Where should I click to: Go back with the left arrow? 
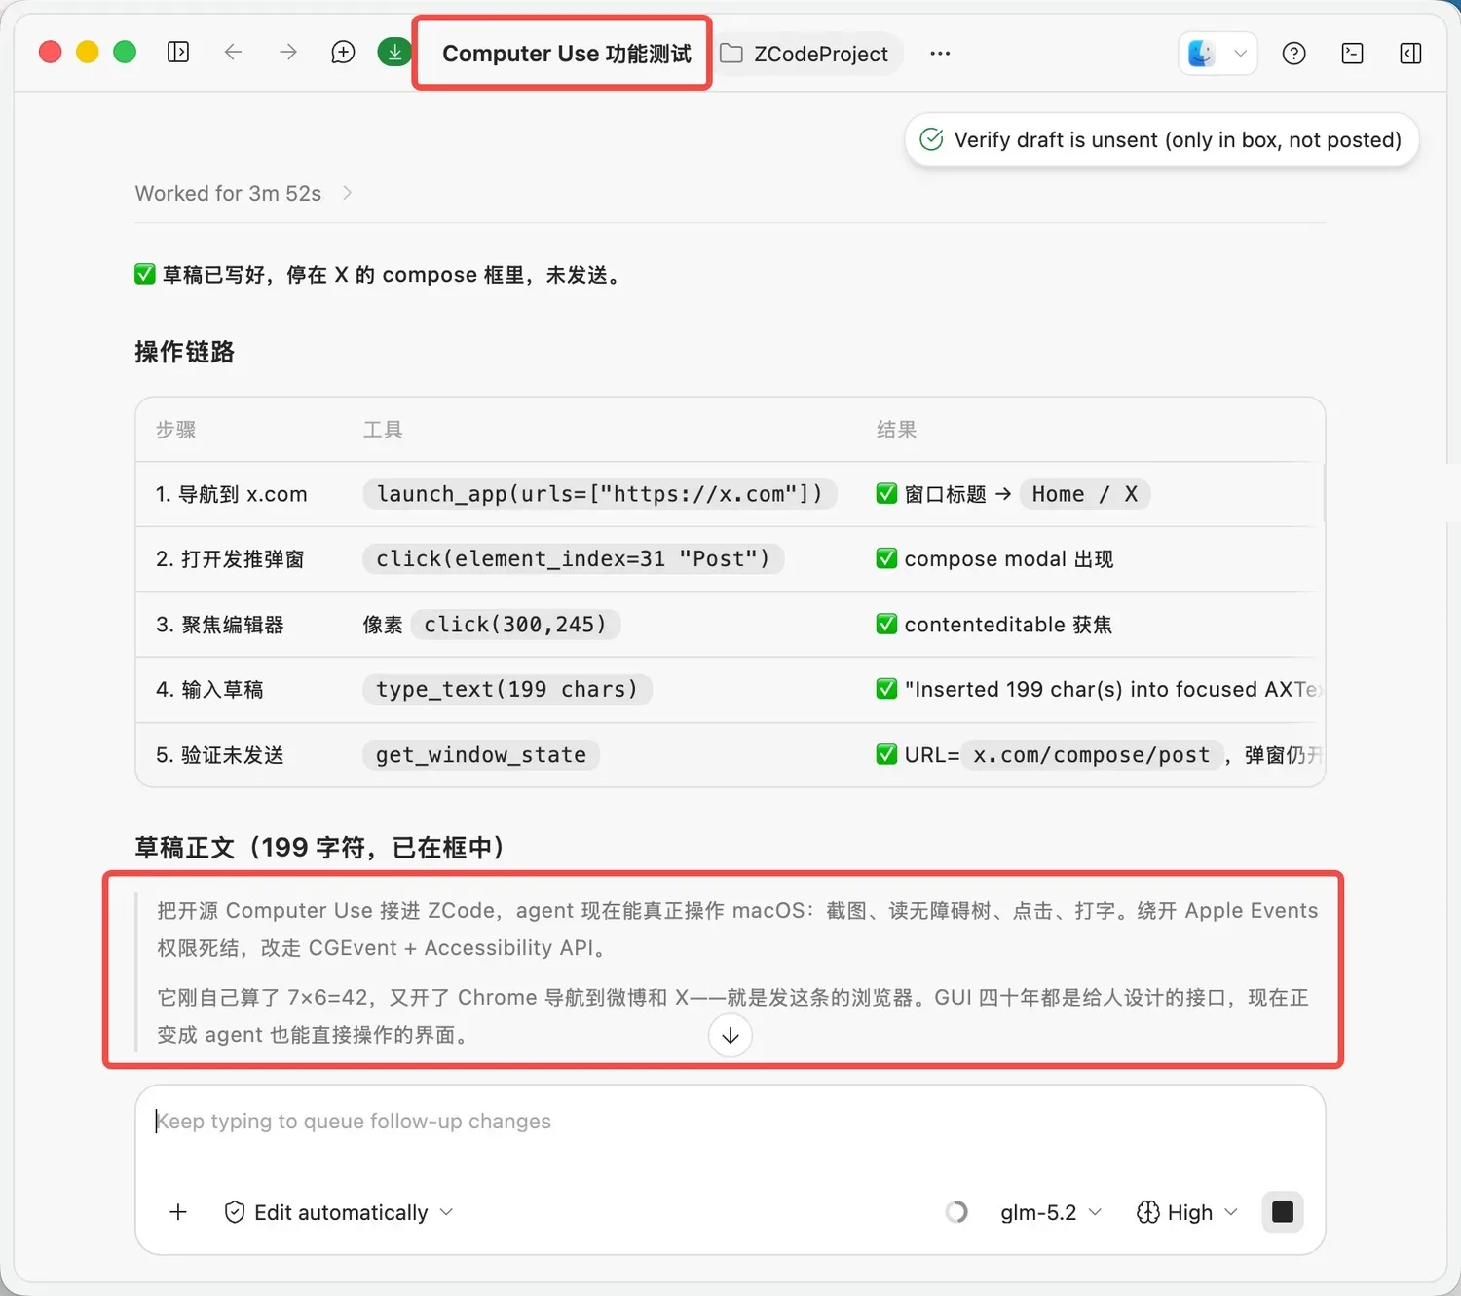click(233, 52)
